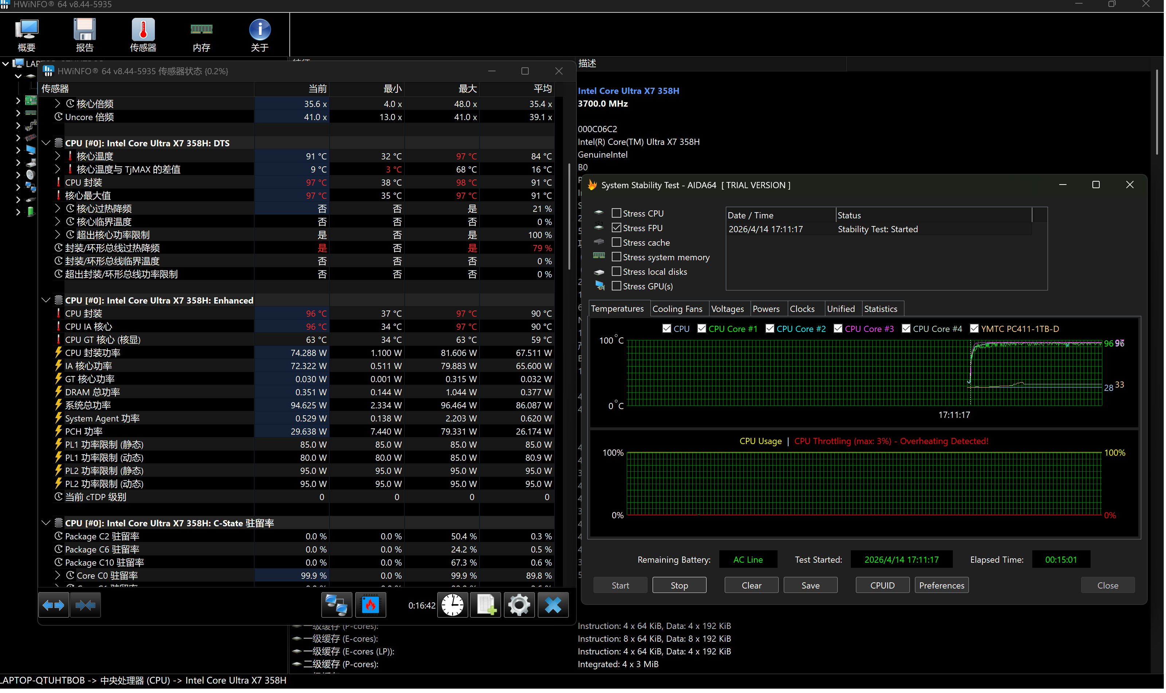
Task: Click the blue X close sensors icon
Action: click(553, 606)
